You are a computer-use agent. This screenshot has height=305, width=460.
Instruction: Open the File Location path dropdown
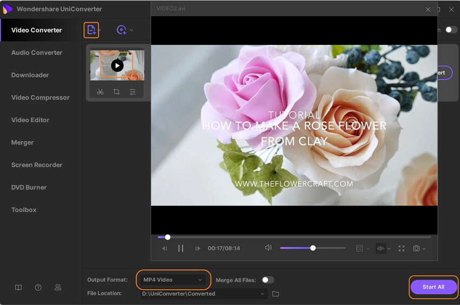(262, 294)
